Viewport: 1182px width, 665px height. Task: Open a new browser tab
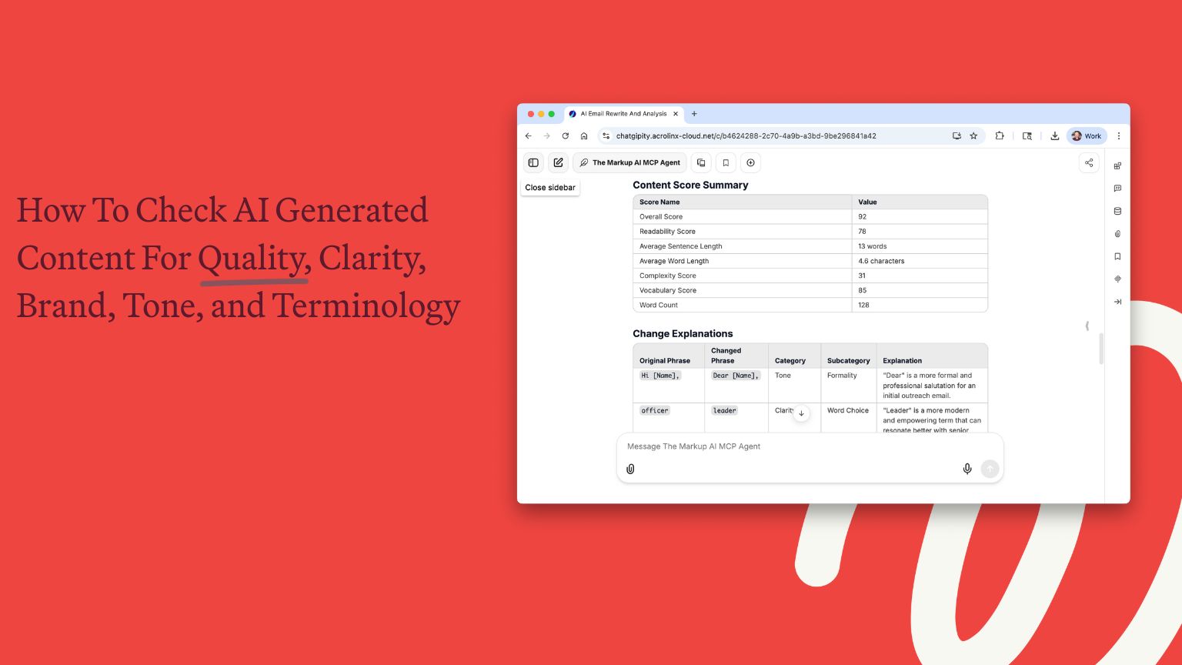coord(694,113)
